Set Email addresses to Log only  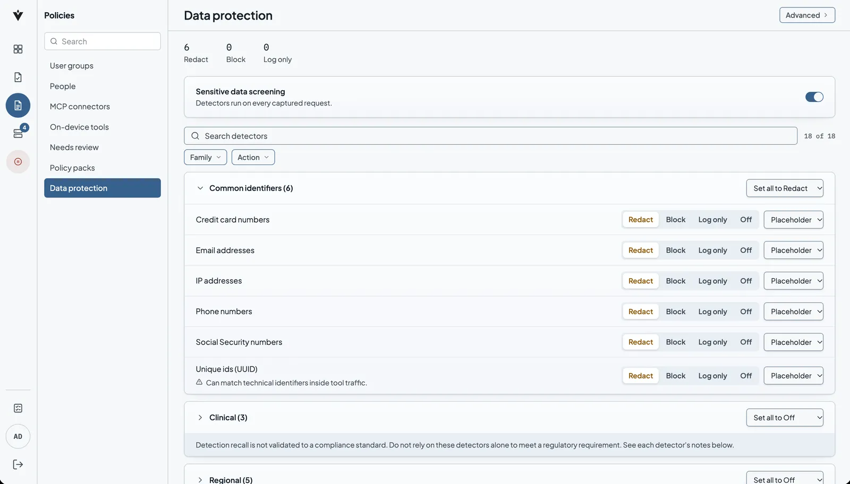coord(712,250)
